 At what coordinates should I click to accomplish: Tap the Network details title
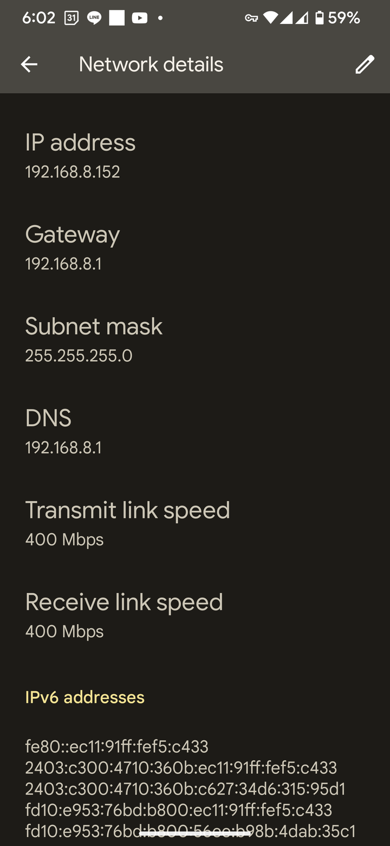click(151, 65)
